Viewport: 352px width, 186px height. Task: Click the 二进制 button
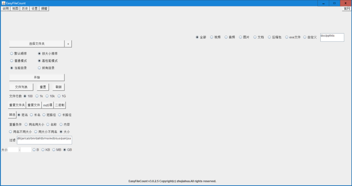pos(60,105)
